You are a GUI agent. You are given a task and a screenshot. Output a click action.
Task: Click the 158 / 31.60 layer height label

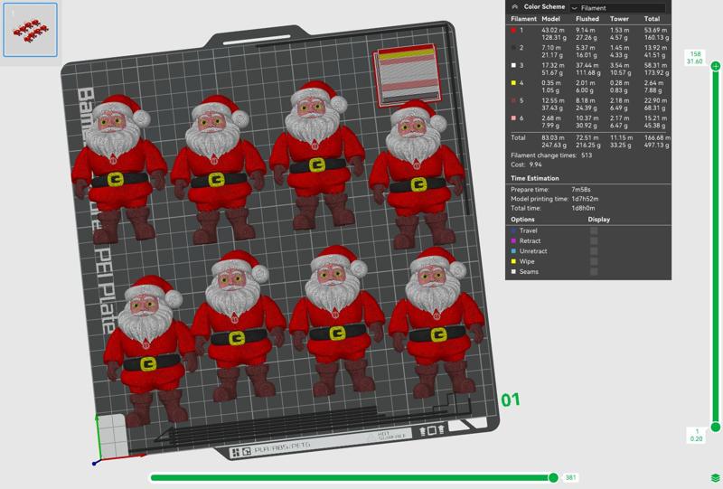(695, 58)
